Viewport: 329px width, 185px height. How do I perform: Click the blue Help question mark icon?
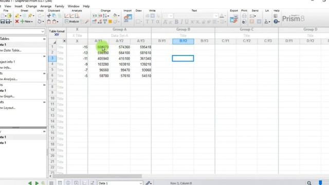pyautogui.click(x=276, y=22)
